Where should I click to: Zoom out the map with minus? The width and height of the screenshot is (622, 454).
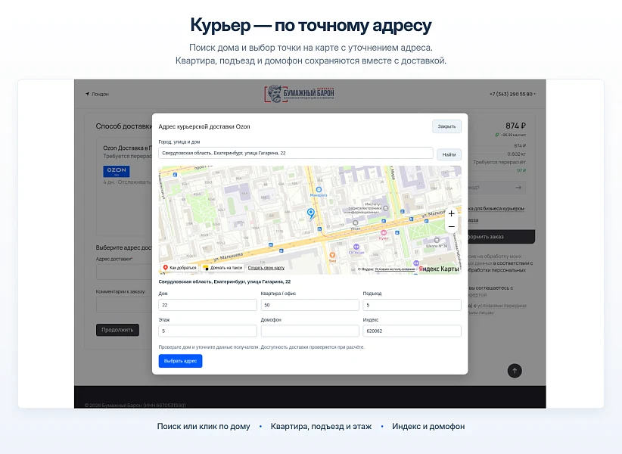tap(451, 226)
